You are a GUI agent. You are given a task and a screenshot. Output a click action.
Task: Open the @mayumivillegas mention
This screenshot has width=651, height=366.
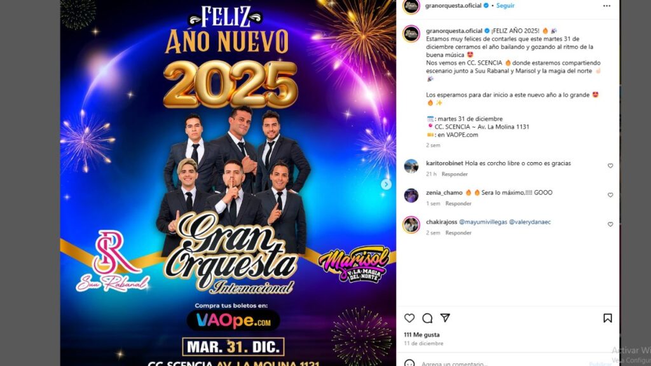coord(483,222)
